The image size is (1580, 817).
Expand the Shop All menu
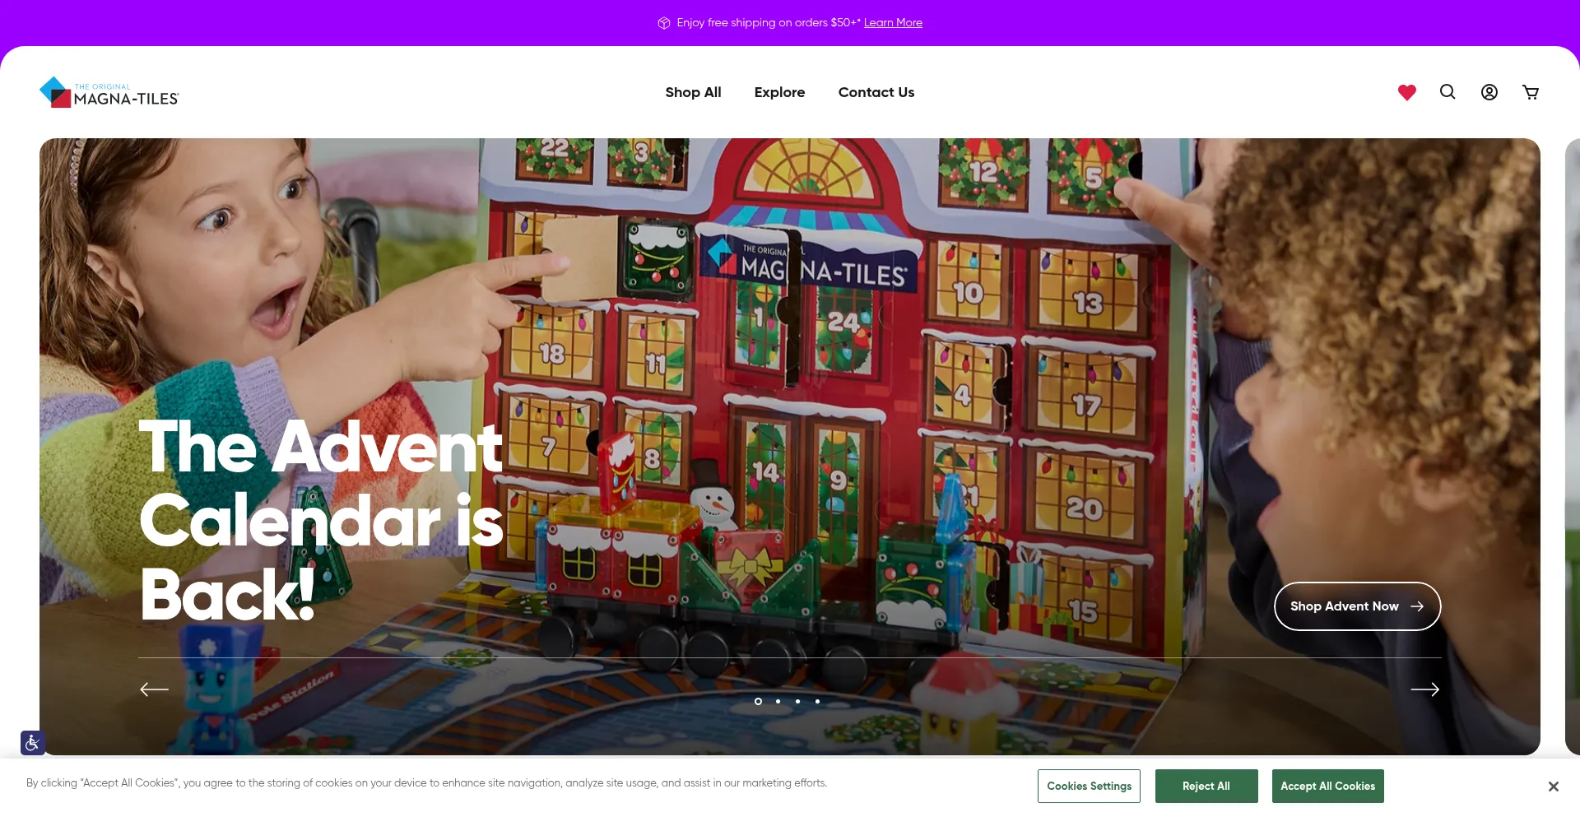point(693,92)
